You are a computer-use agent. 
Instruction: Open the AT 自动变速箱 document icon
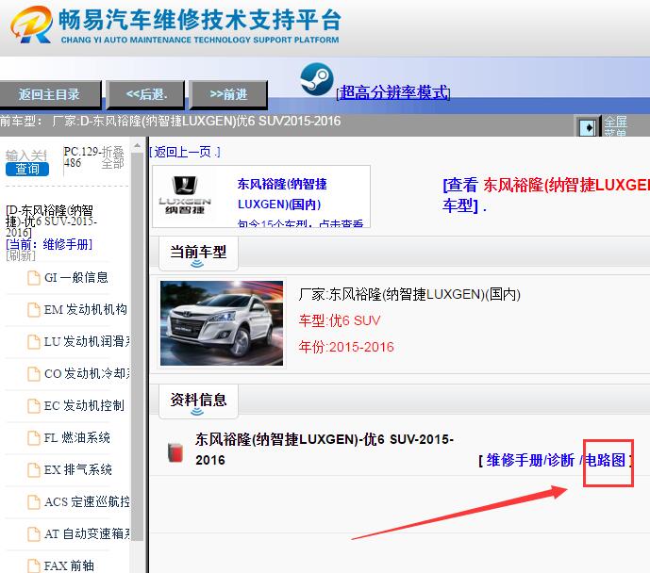click(34, 534)
